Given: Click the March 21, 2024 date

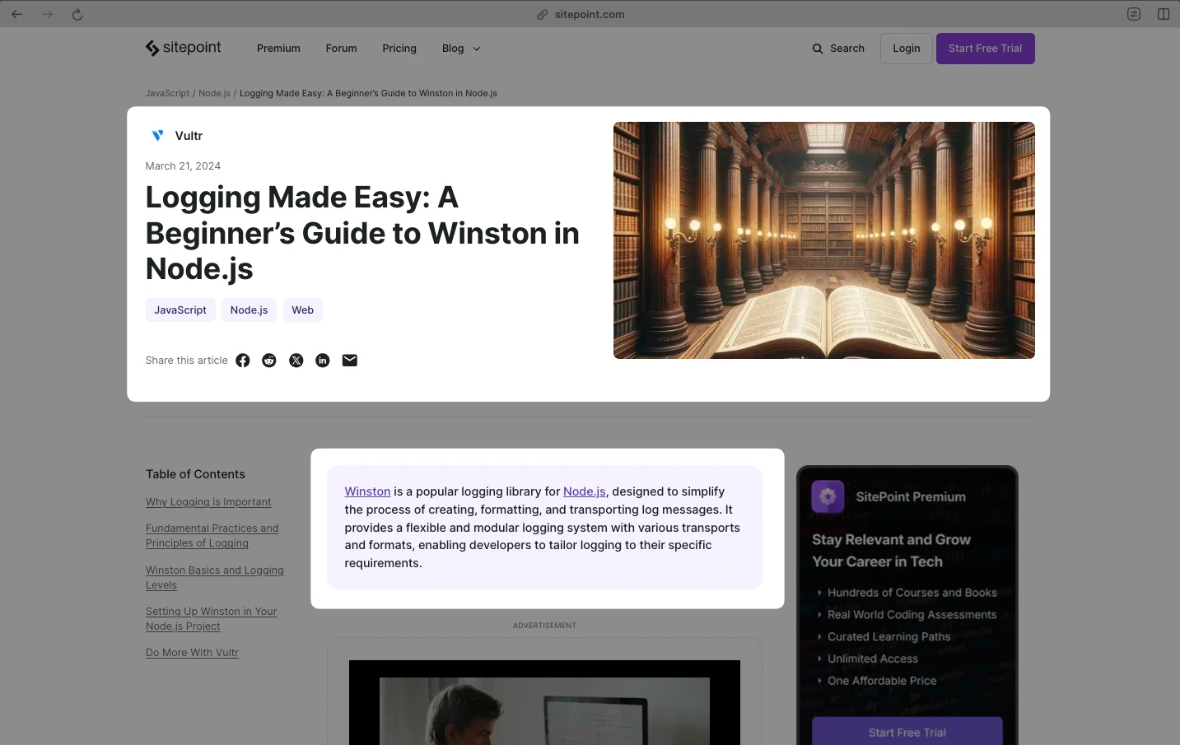Looking at the screenshot, I should 183,165.
